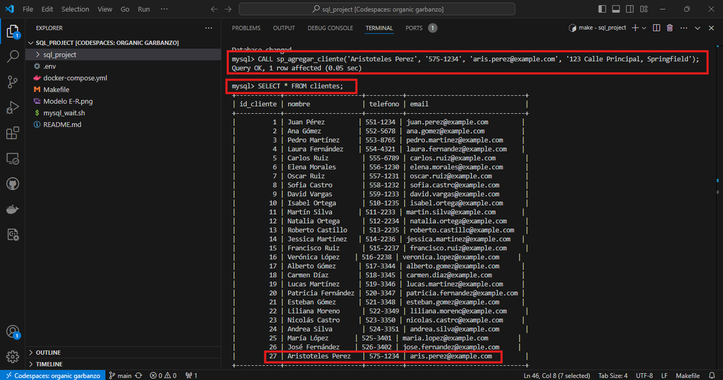Open errors and warnings status indicator
The image size is (723, 380).
tap(163, 375)
